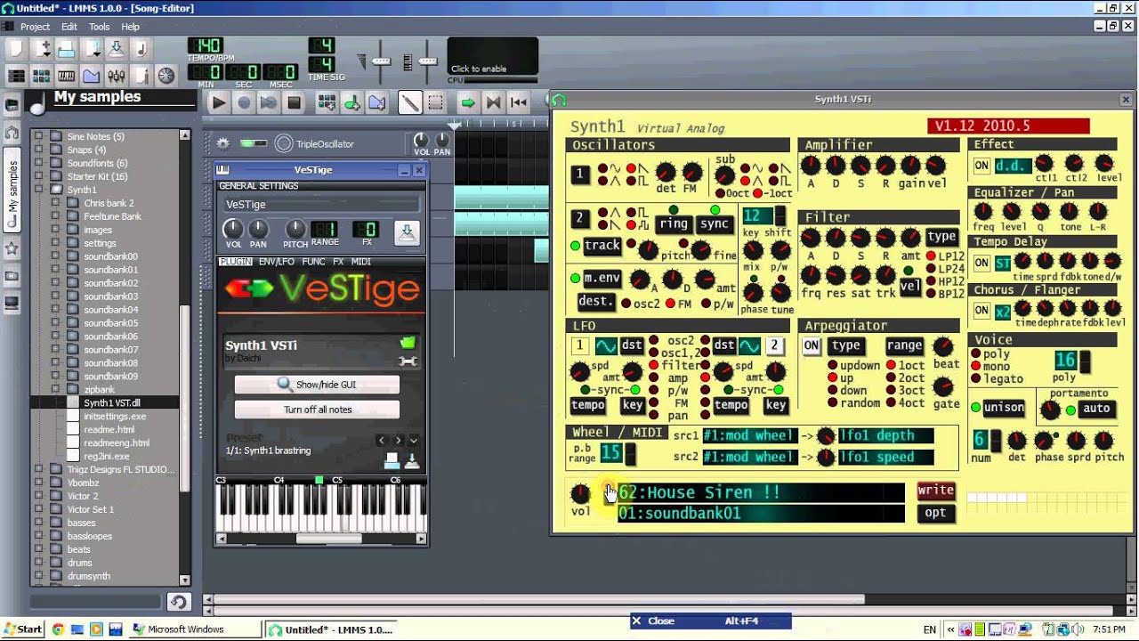
Task: Select edit/selection mode in the Song-Editor
Action: click(x=434, y=102)
